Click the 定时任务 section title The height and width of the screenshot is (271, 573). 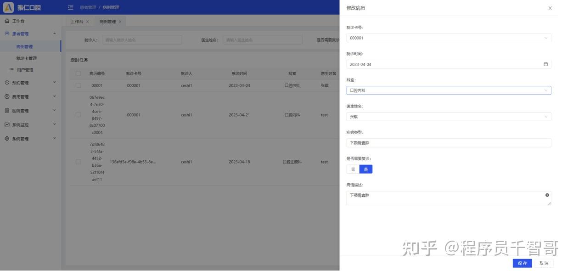click(x=79, y=60)
